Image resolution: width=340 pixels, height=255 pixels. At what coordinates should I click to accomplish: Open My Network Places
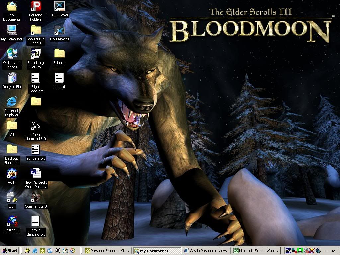[12, 58]
